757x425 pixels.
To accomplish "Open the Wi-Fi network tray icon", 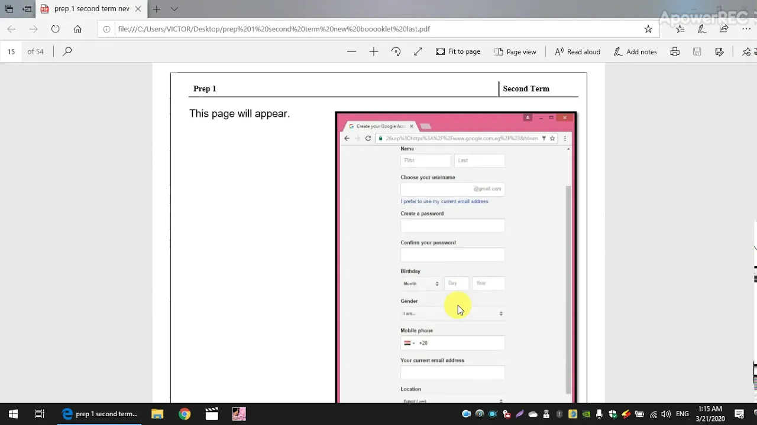I will [653, 414].
